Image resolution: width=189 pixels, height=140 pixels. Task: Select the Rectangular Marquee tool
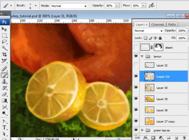(4, 36)
